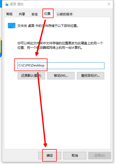Image resolution: width=115 pixels, height=164 pixels.
Task: Click the 查找目标(F)... button
Action: [90, 76]
